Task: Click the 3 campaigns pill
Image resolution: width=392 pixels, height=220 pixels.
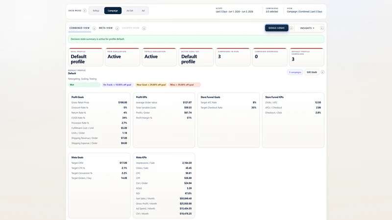Action: tap(295, 72)
